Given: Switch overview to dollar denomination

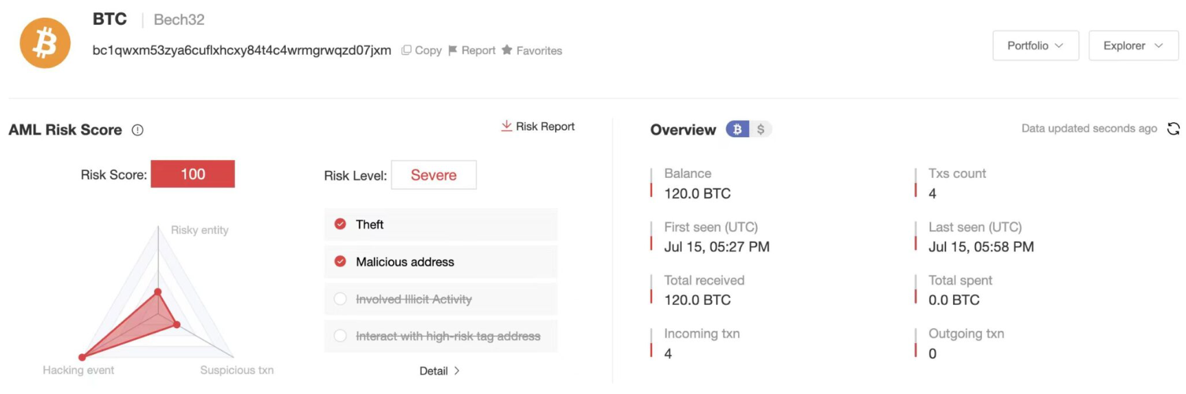Looking at the screenshot, I should pyautogui.click(x=761, y=129).
